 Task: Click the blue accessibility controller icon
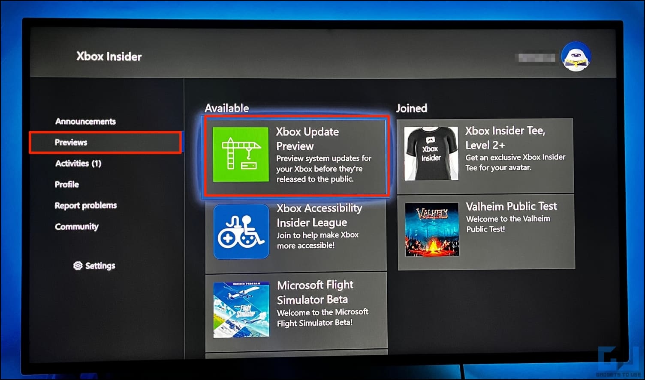(241, 232)
